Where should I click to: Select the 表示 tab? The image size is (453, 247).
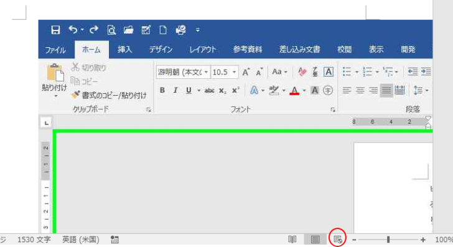tap(376, 49)
